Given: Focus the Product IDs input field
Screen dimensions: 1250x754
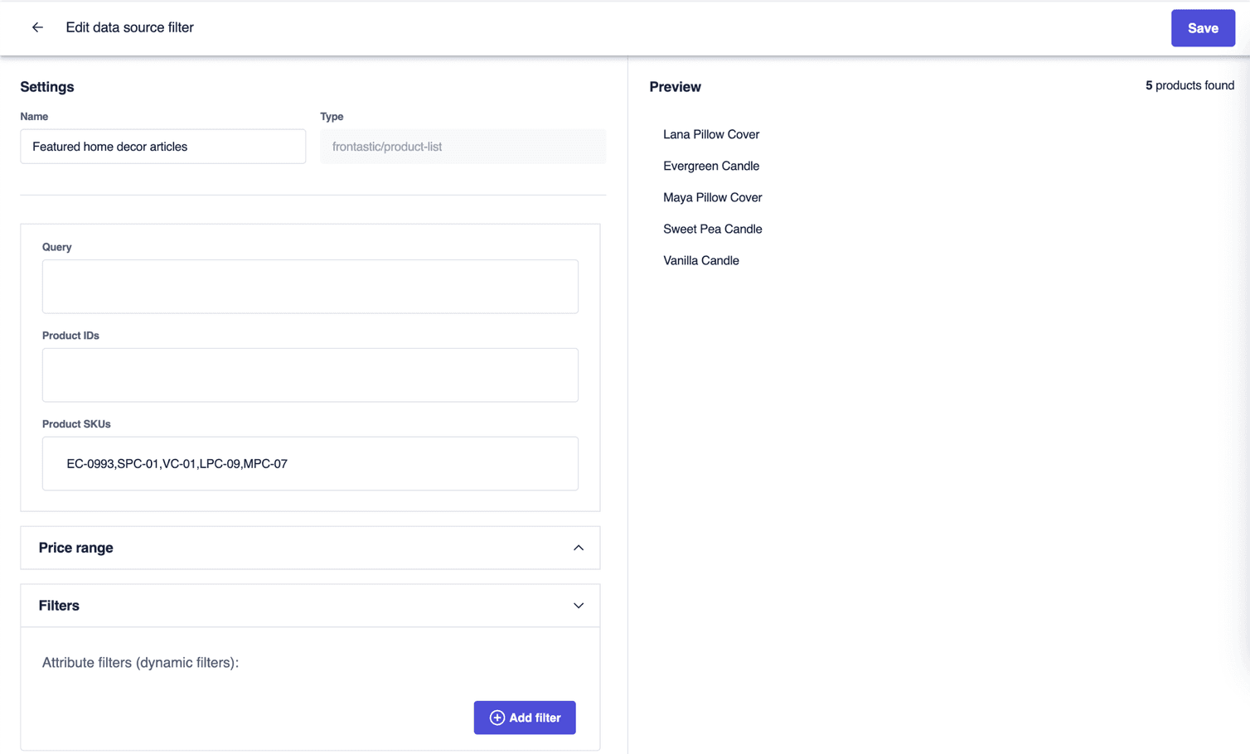Looking at the screenshot, I should [310, 375].
